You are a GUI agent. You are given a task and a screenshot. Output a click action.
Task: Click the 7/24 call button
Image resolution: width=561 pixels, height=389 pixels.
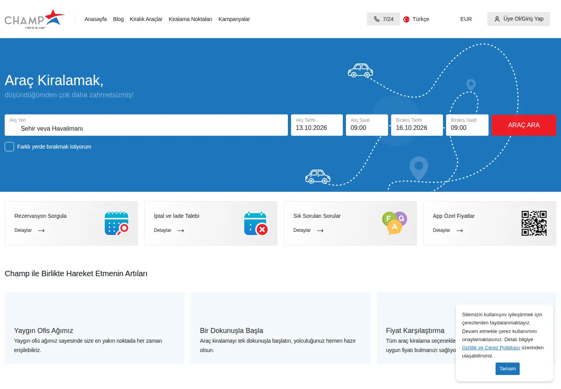(x=383, y=19)
